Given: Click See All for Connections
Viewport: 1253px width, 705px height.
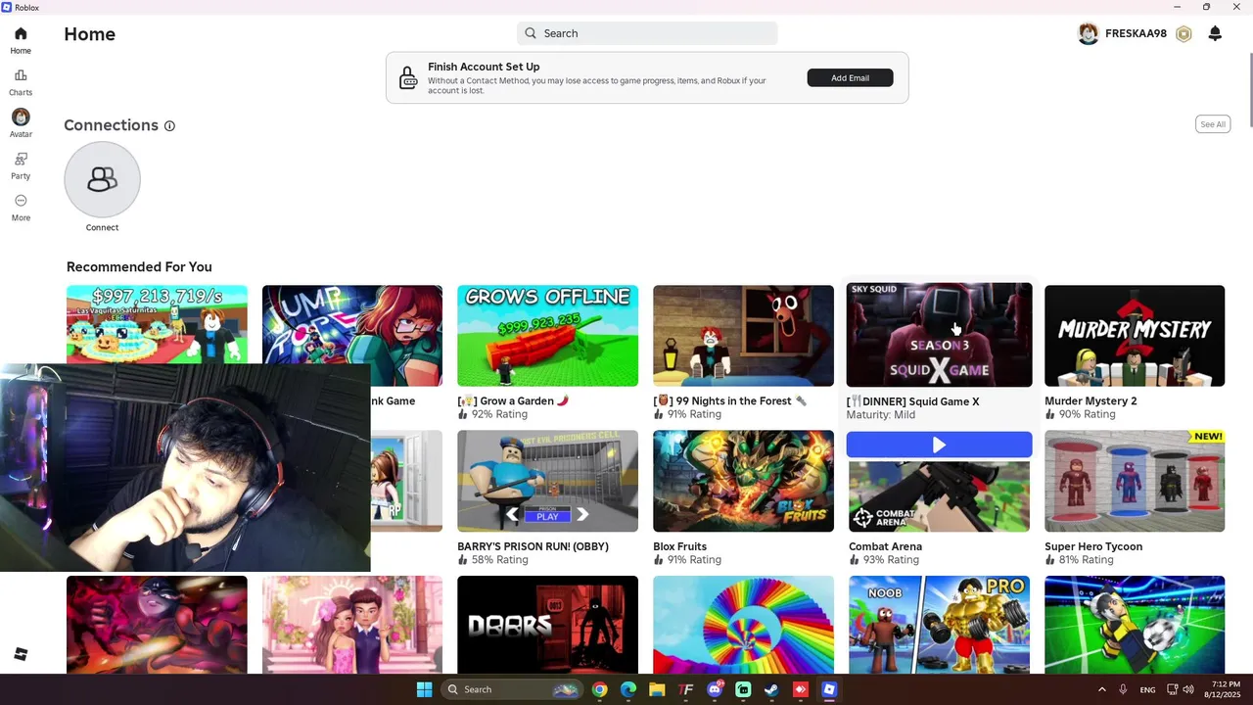Looking at the screenshot, I should point(1213,124).
